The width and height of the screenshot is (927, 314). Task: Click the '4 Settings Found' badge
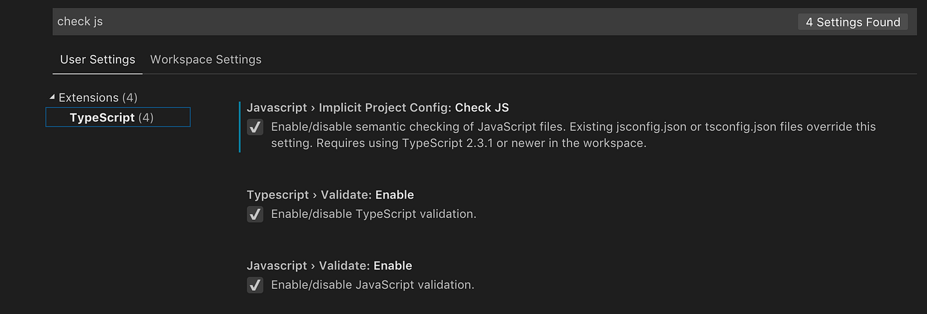point(853,23)
